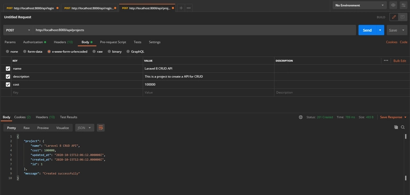This screenshot has height=195, width=410.
Task: Open the Pre-request Script tab
Action: (x=113, y=42)
